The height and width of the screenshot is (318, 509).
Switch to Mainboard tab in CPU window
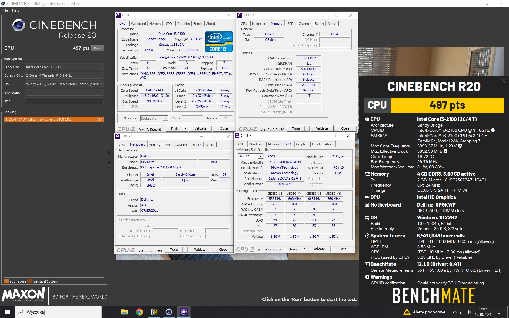coord(138,24)
